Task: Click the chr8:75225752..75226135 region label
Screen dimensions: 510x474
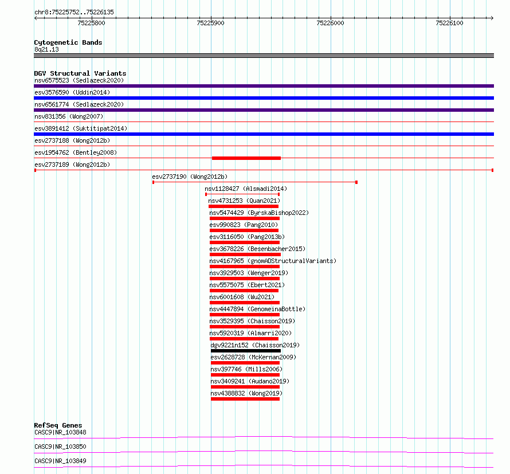Action: coord(74,12)
